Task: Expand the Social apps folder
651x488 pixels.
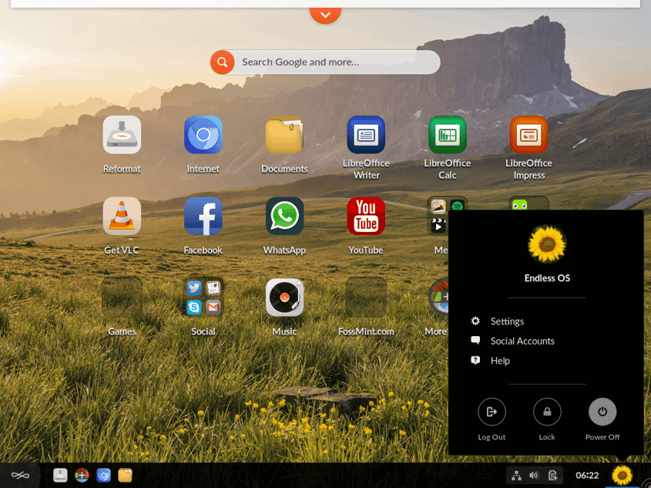Action: point(203,298)
